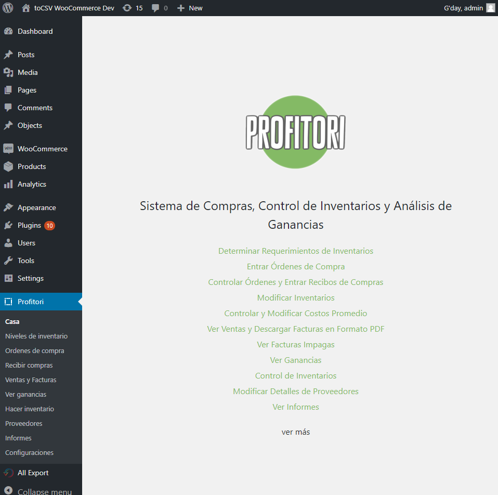Click the Users person icon
Image resolution: width=498 pixels, height=495 pixels.
point(8,243)
